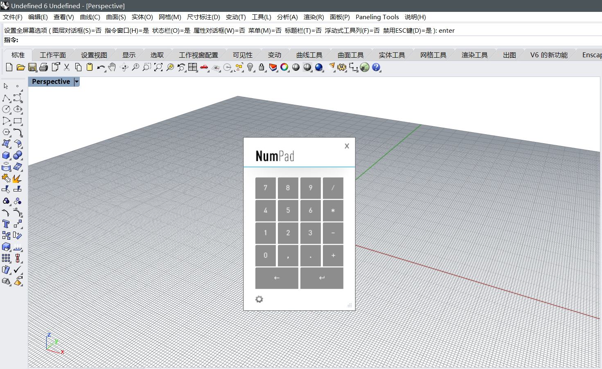Click the Curve Fillet tool icon
The image size is (602, 369).
[x=18, y=132]
